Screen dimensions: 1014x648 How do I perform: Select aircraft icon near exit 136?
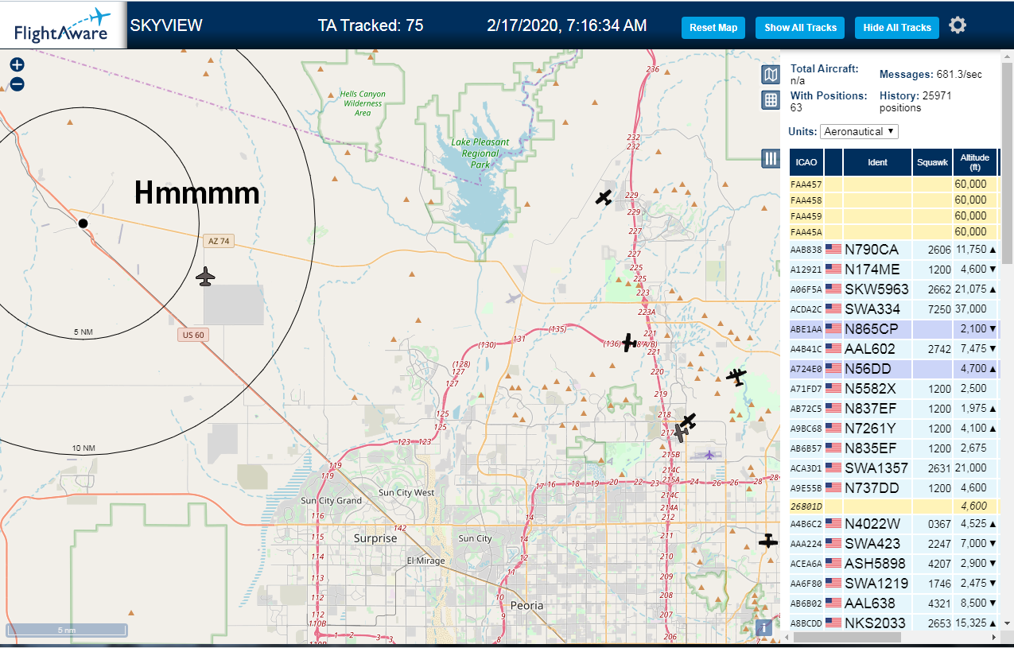628,343
